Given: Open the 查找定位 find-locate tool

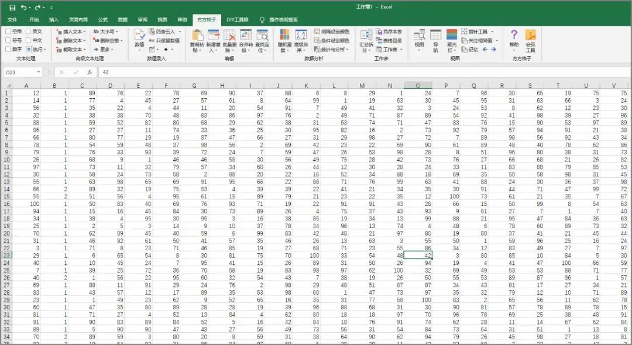Looking at the screenshot, I should [262, 42].
